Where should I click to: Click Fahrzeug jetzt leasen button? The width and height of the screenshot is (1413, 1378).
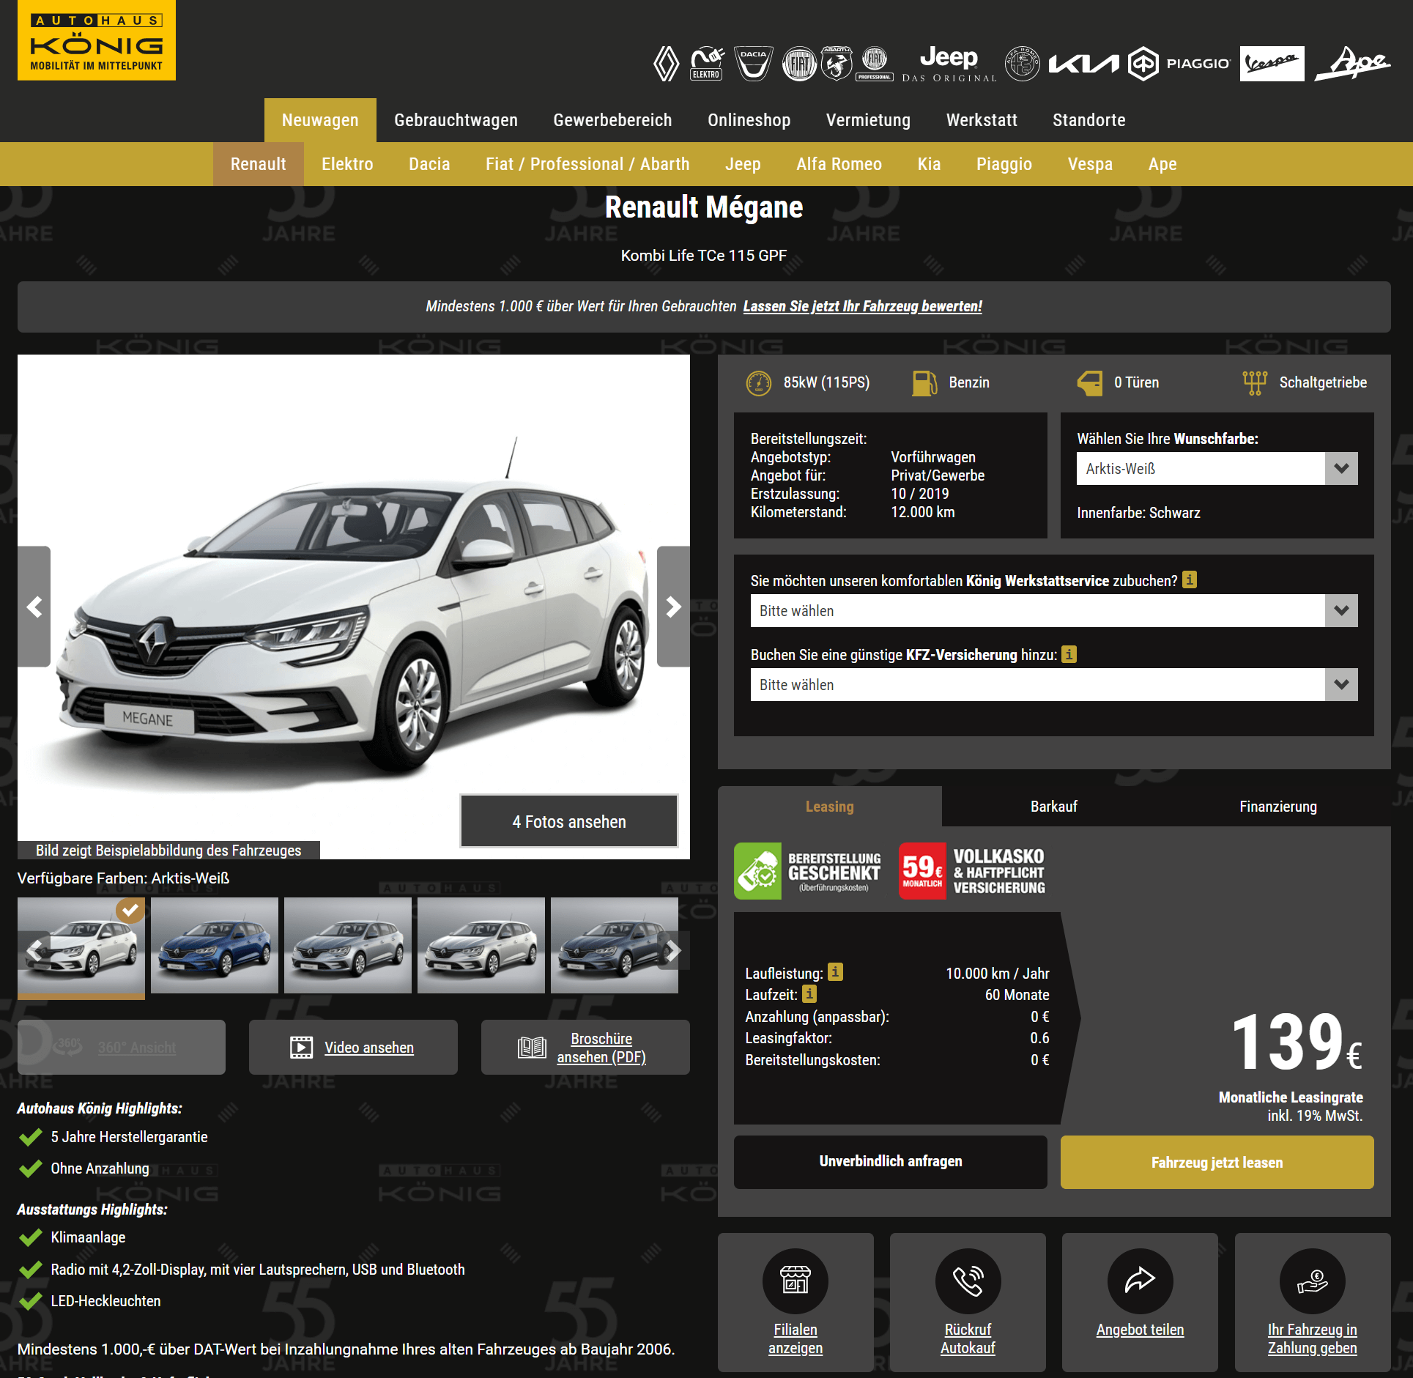click(x=1217, y=1162)
